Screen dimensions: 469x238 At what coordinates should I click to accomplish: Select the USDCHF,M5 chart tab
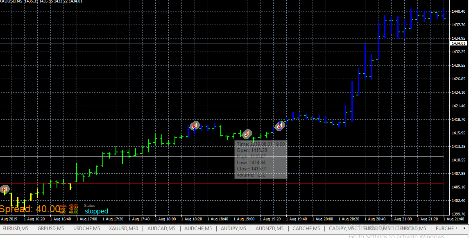pos(86,229)
